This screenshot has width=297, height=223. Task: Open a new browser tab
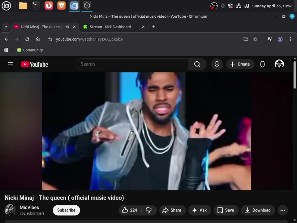tap(154, 27)
